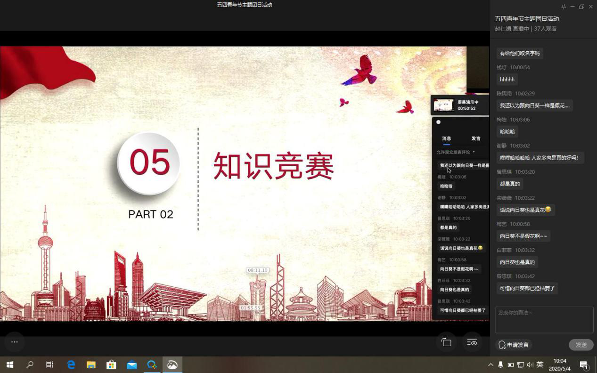Expand hidden system tray icons chevron
Image resolution: width=597 pixels, height=373 pixels.
491,365
